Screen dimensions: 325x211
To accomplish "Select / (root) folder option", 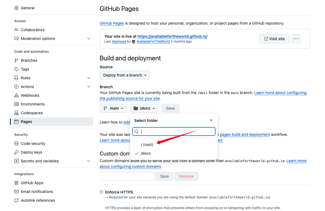I will (x=174, y=145).
